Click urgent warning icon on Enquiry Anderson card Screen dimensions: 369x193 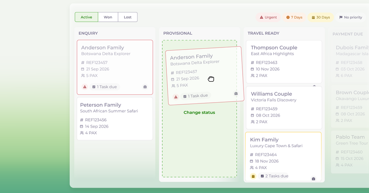pyautogui.click(x=85, y=87)
